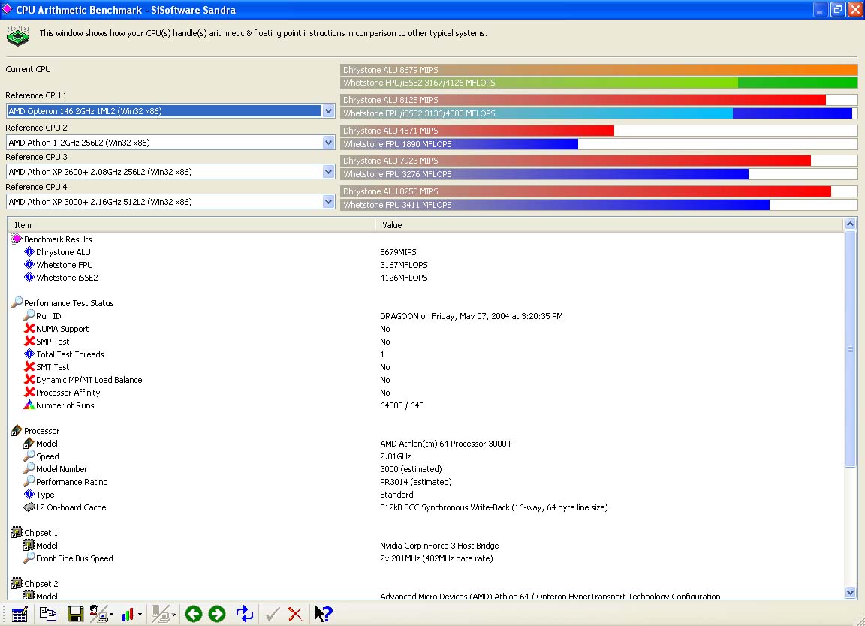Click the info icon beside Whetstone iSSE2
Viewport: 865px width, 626px height.
29,278
